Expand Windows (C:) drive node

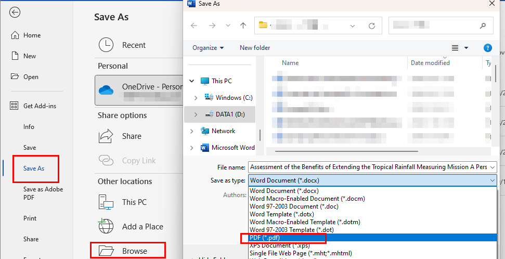point(196,98)
